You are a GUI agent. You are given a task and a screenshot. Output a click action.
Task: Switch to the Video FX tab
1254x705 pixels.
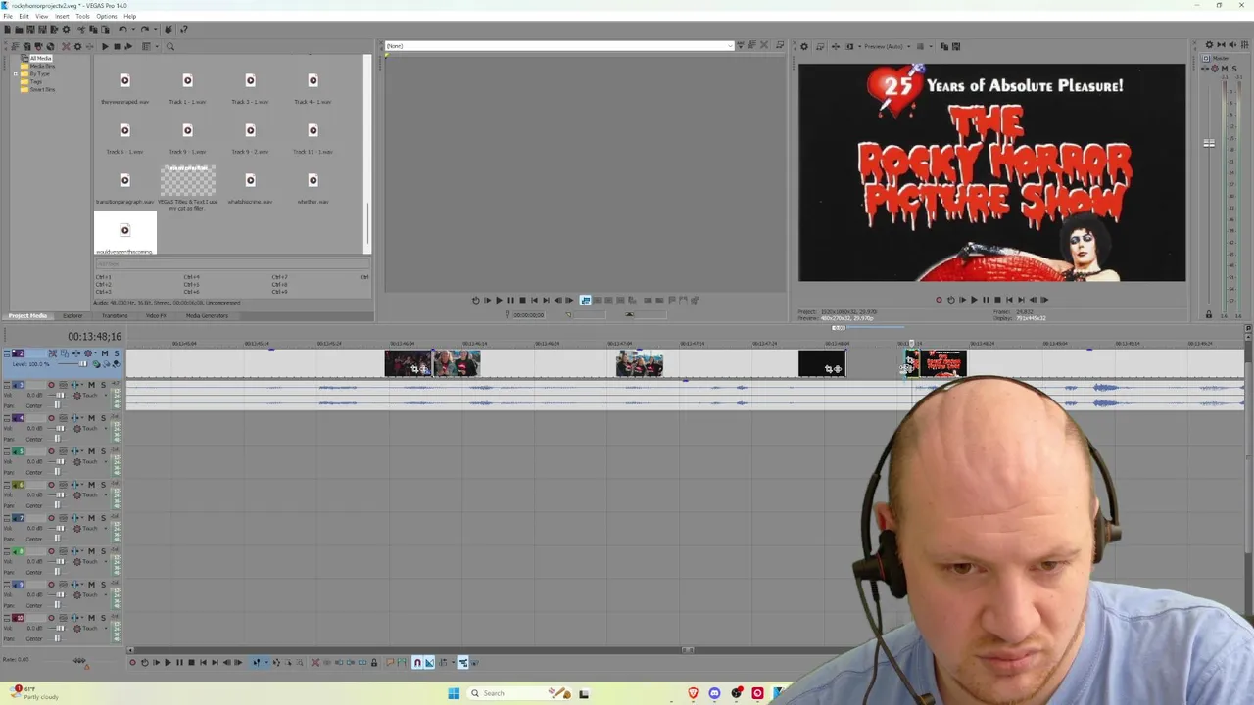(156, 316)
